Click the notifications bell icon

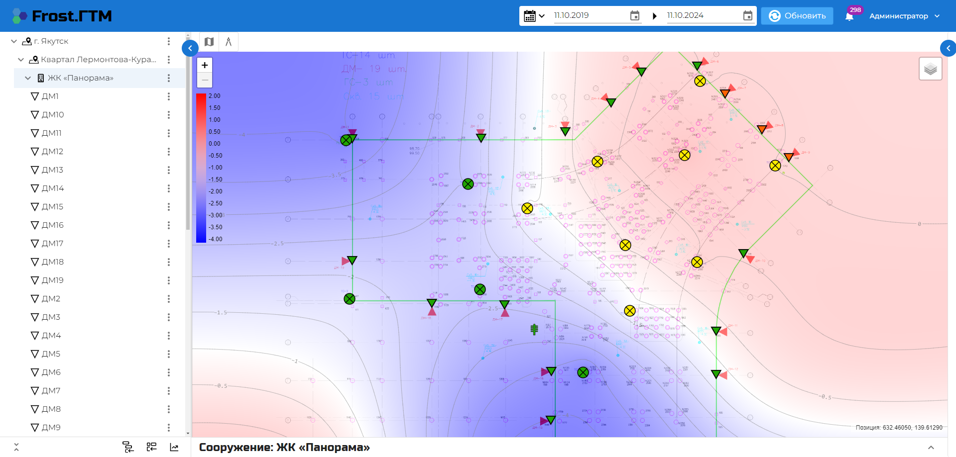coord(849,16)
